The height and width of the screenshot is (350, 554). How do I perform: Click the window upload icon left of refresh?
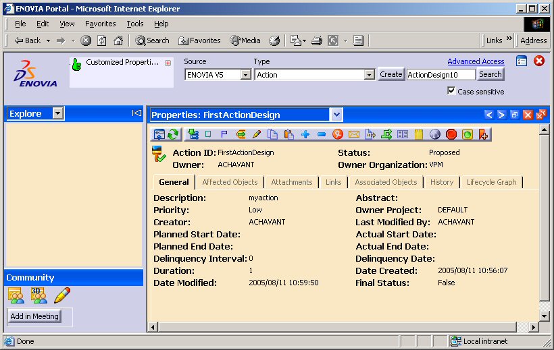tap(159, 134)
